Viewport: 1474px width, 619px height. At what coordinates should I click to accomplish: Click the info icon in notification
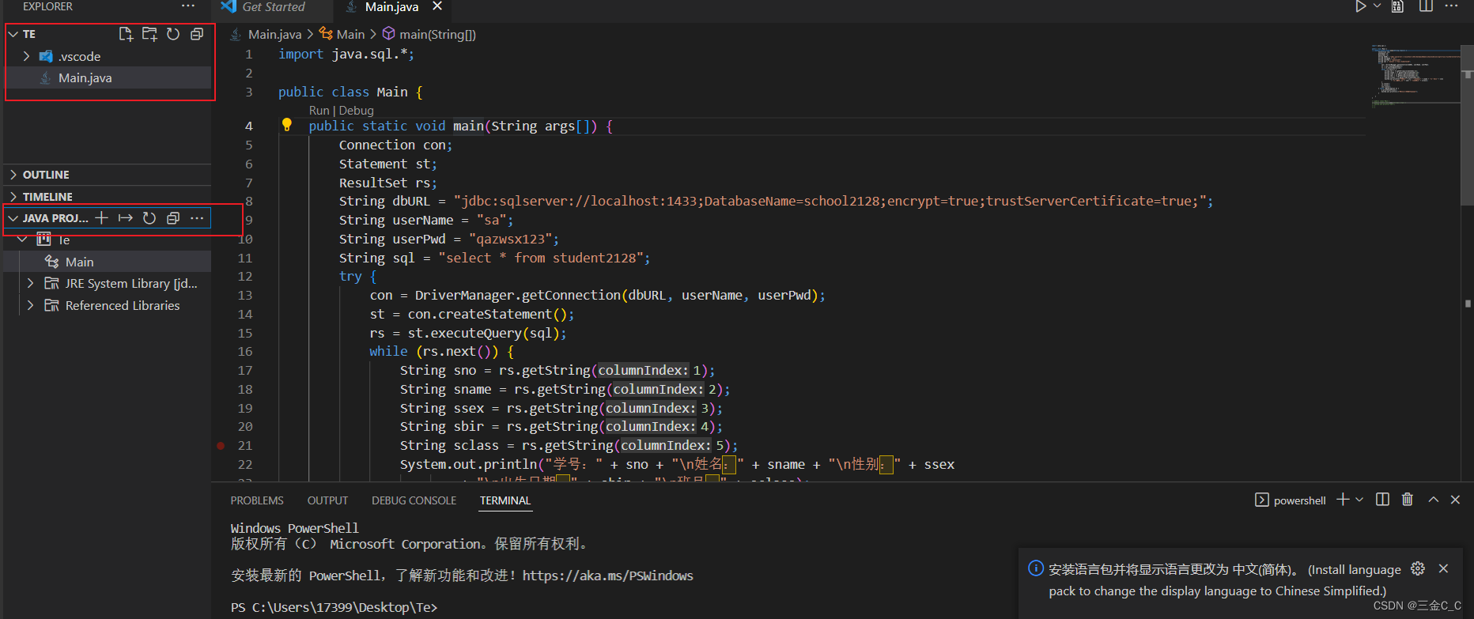click(1035, 568)
